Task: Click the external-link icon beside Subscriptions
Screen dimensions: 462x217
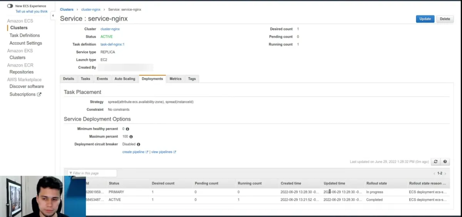Action: (39, 94)
